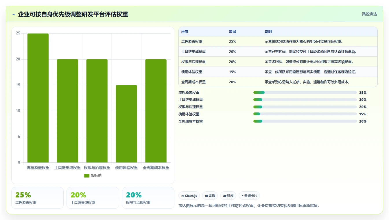Click the x-axis label 使用体验权重

[126, 168]
